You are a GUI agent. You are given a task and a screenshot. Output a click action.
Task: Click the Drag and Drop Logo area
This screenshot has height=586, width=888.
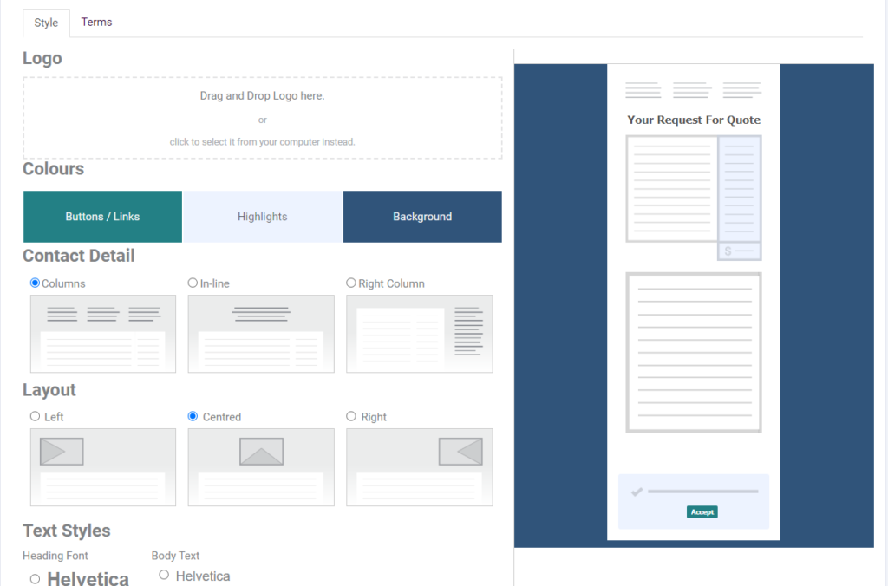[262, 117]
